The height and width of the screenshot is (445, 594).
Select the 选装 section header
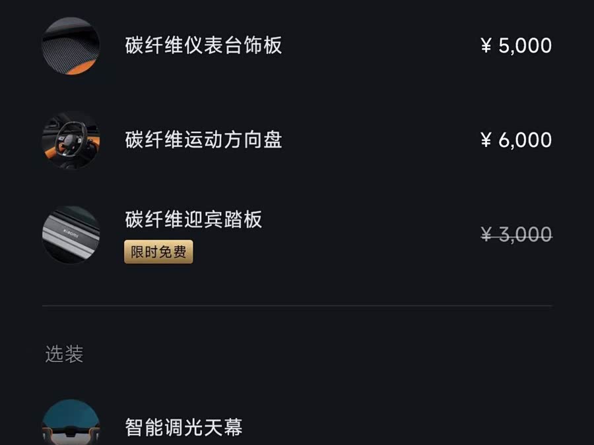64,355
